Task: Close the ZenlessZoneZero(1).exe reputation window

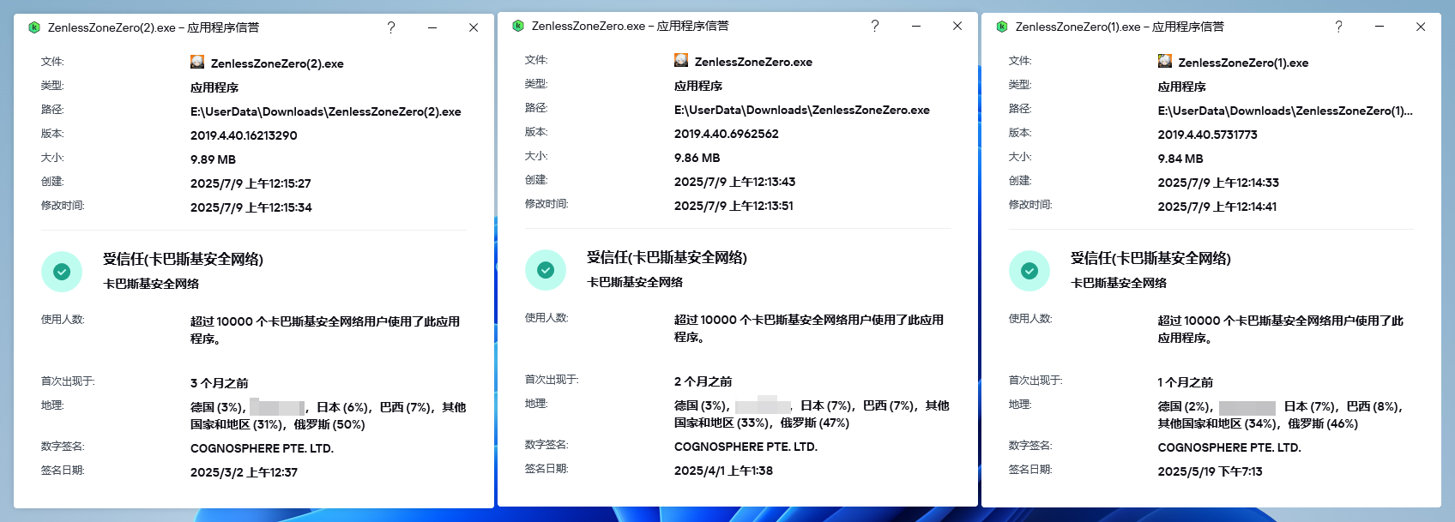Action: [1421, 27]
